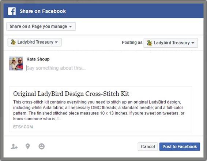
Task: Click Kate Shoup profile photo
Action: [16, 63]
